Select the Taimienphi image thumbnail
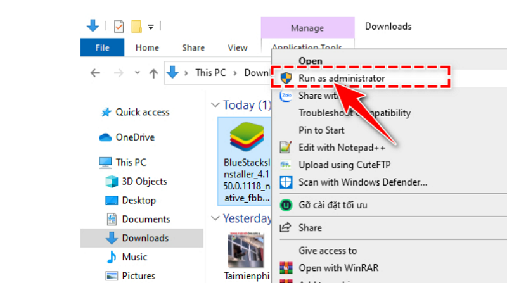This screenshot has height=283, width=507. coord(245,250)
